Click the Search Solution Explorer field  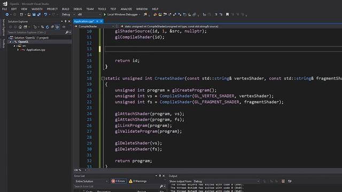[36, 33]
